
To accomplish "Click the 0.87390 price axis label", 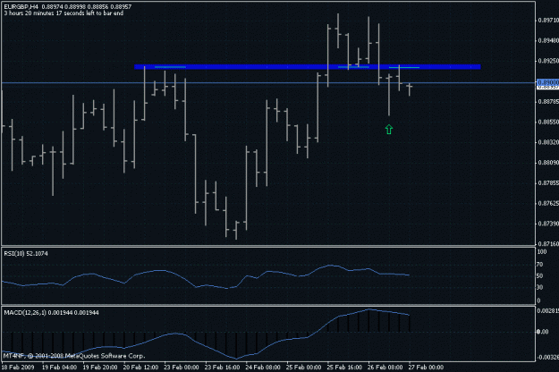I will [548, 224].
